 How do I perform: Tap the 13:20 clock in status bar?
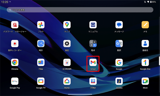coord(5,2)
